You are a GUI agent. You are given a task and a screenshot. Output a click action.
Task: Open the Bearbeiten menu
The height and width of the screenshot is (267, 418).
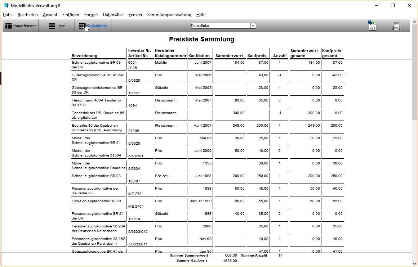coord(28,15)
